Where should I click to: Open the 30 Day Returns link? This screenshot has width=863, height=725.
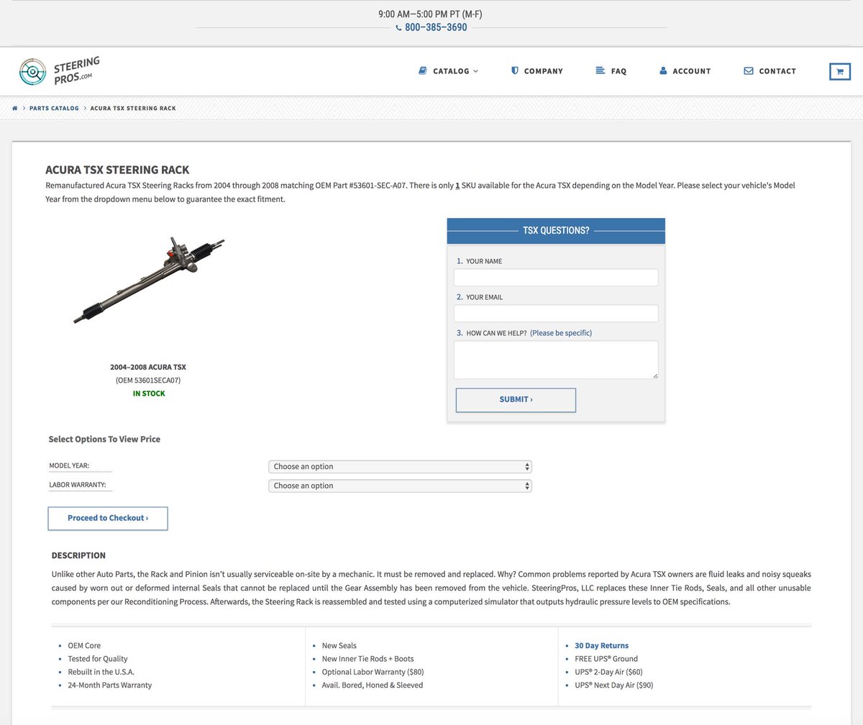pyautogui.click(x=601, y=646)
